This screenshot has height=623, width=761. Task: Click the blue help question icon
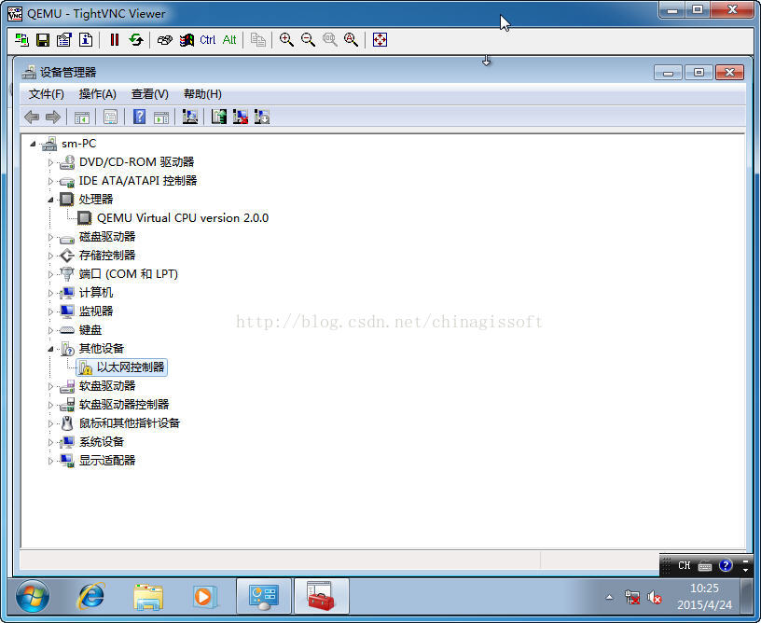pyautogui.click(x=139, y=117)
